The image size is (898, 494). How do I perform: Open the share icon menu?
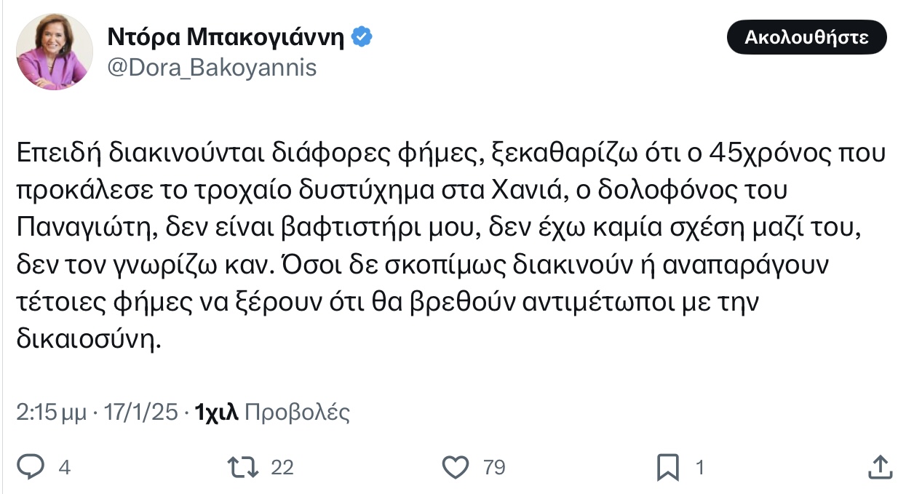(x=879, y=466)
